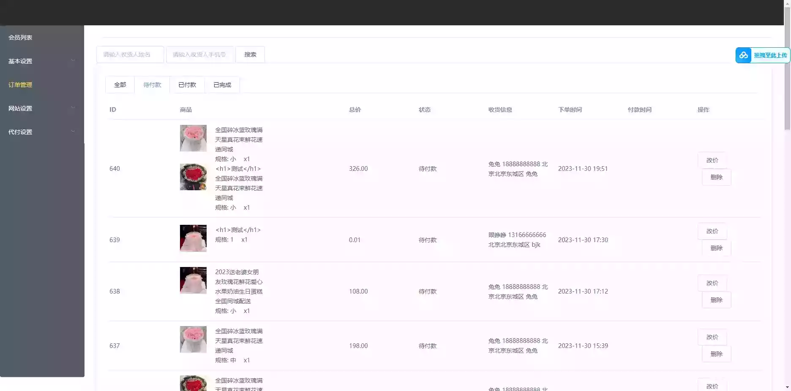The height and width of the screenshot is (391, 791).
Task: Open the 订单管理 sidebar item
Action: tap(21, 84)
